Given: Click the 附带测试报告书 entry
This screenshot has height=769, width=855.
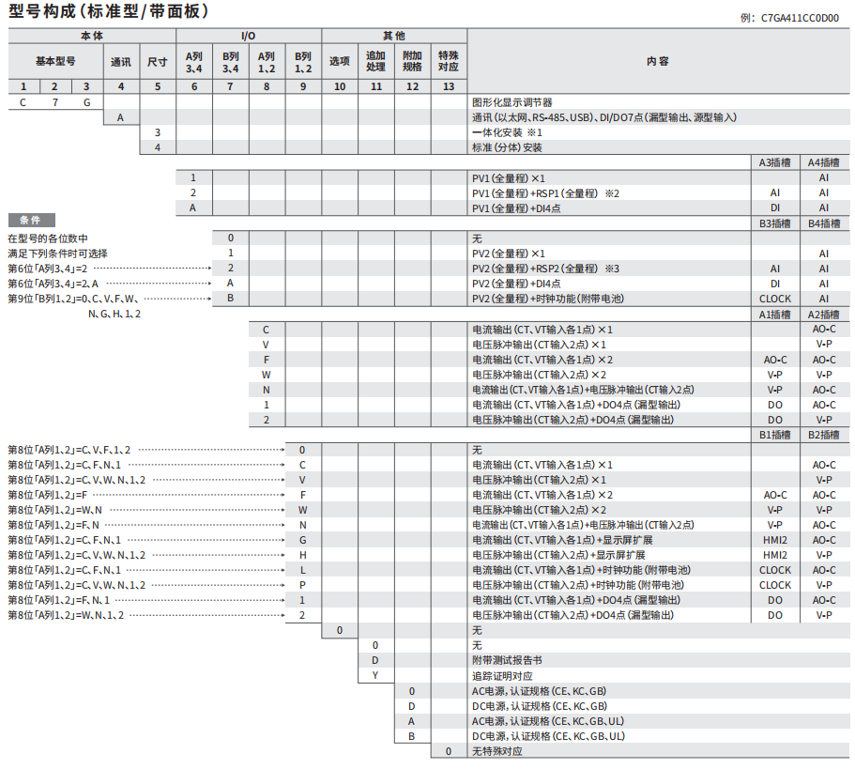Looking at the screenshot, I should click(x=506, y=660).
